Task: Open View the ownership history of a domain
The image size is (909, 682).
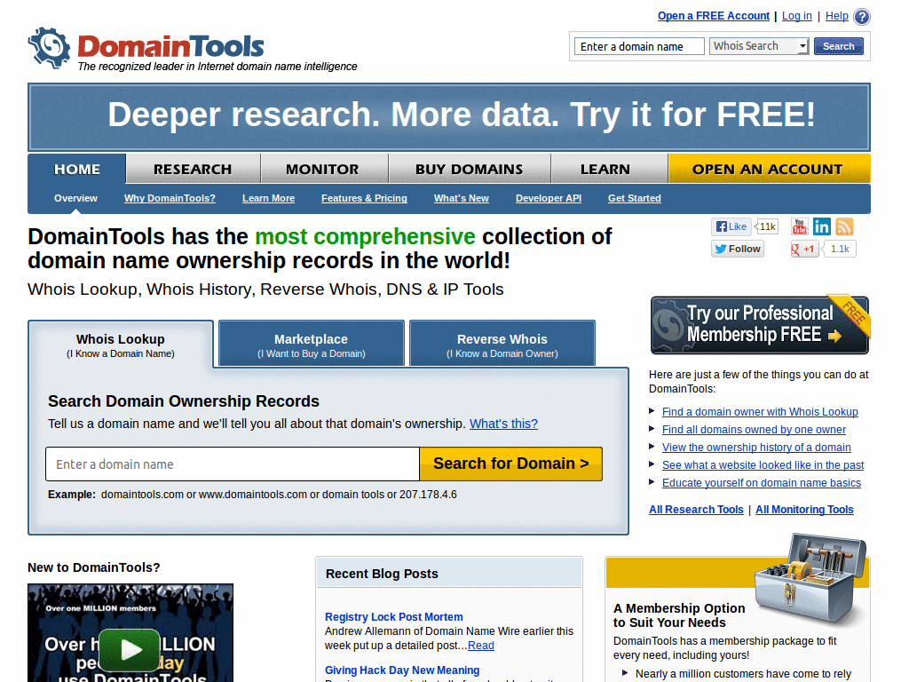Action: point(756,448)
